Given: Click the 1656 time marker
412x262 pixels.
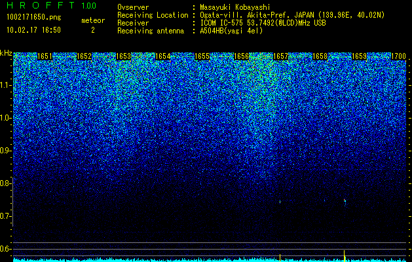Looking at the screenshot, I should (241, 56).
